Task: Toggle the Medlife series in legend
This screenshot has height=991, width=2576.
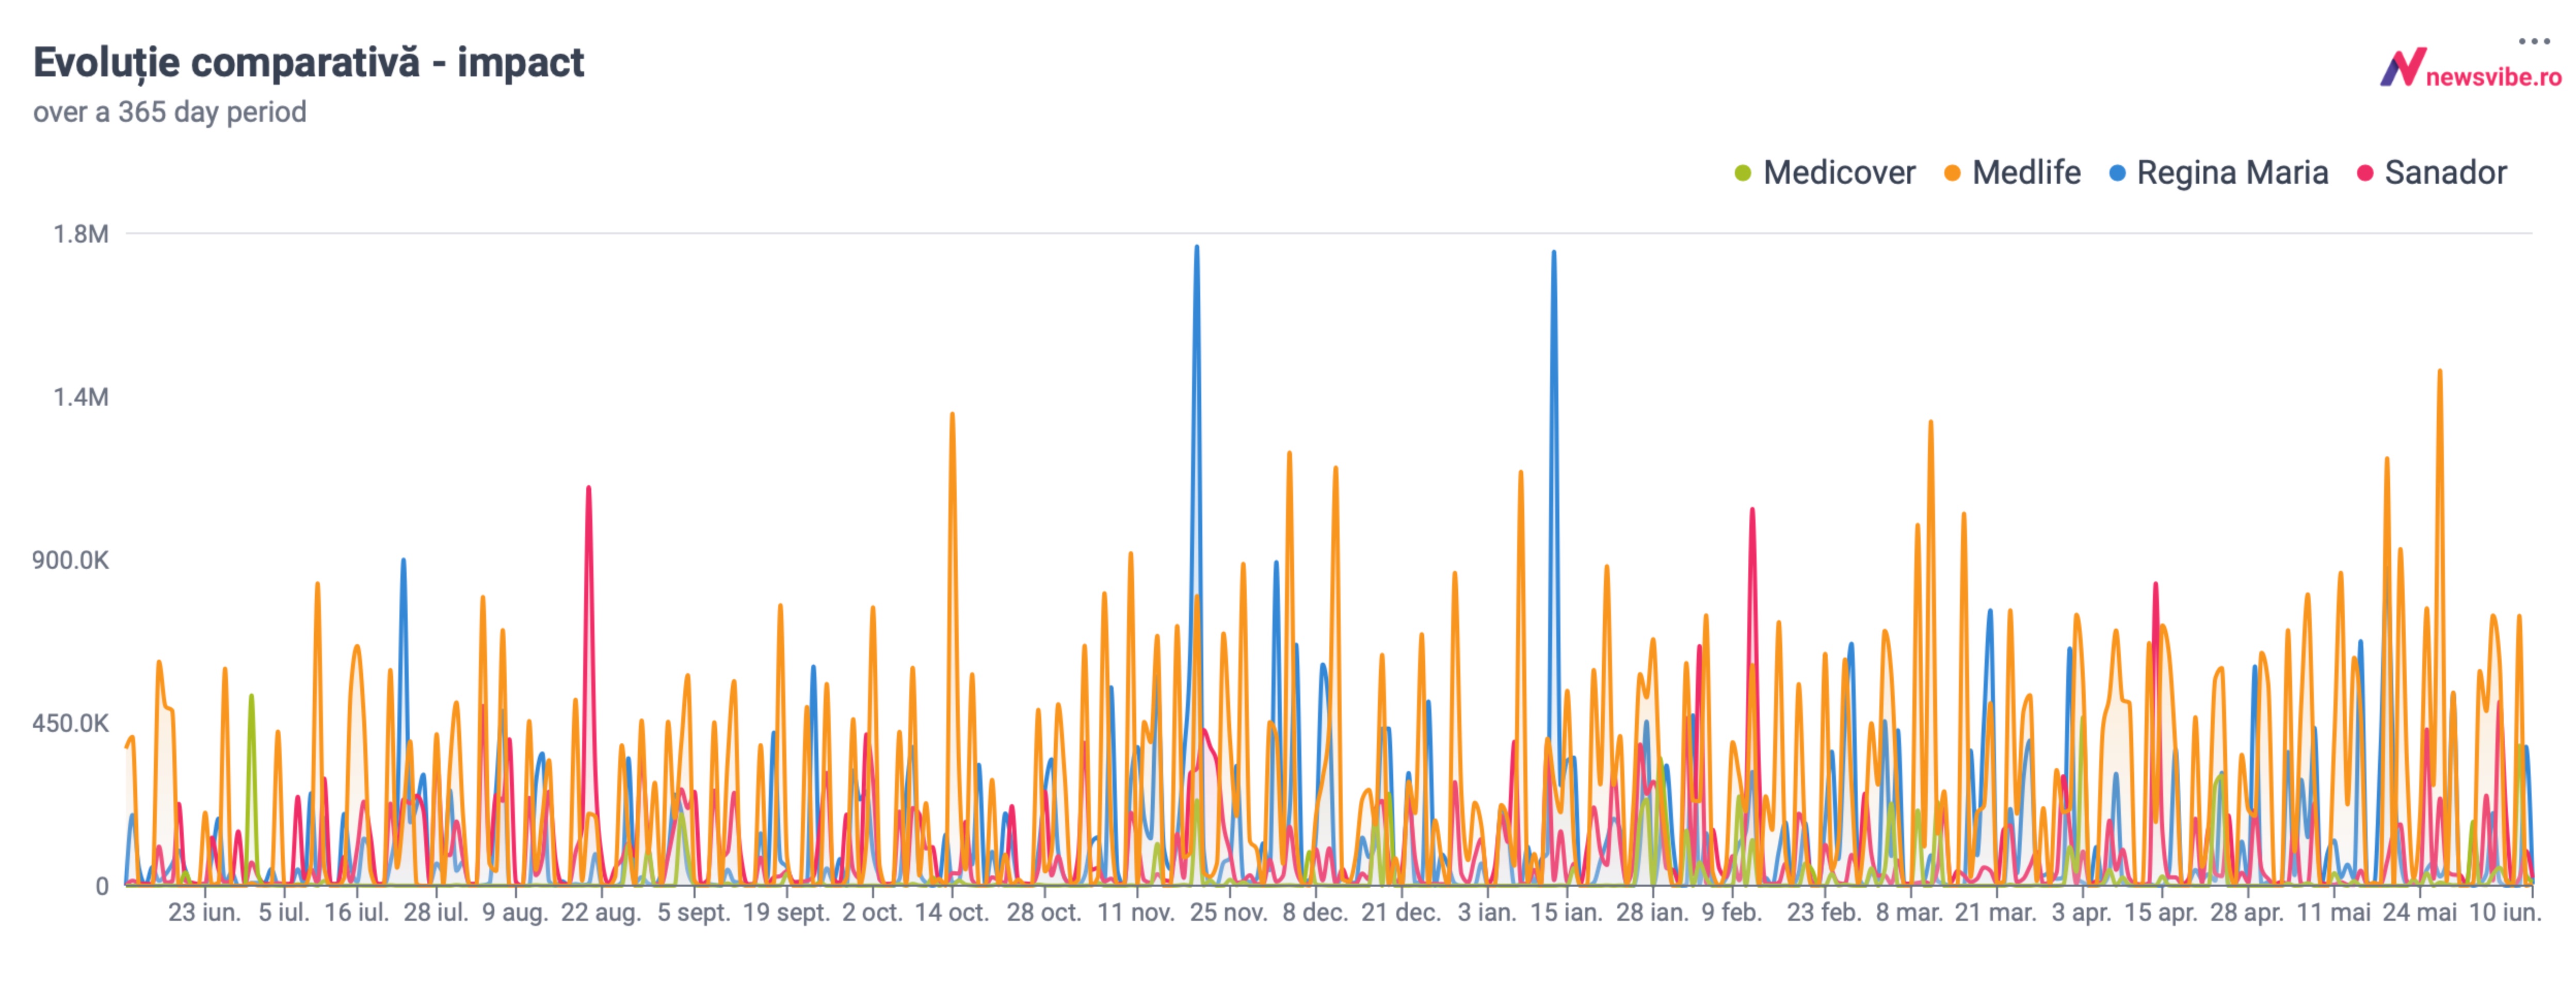Action: point(2012,173)
